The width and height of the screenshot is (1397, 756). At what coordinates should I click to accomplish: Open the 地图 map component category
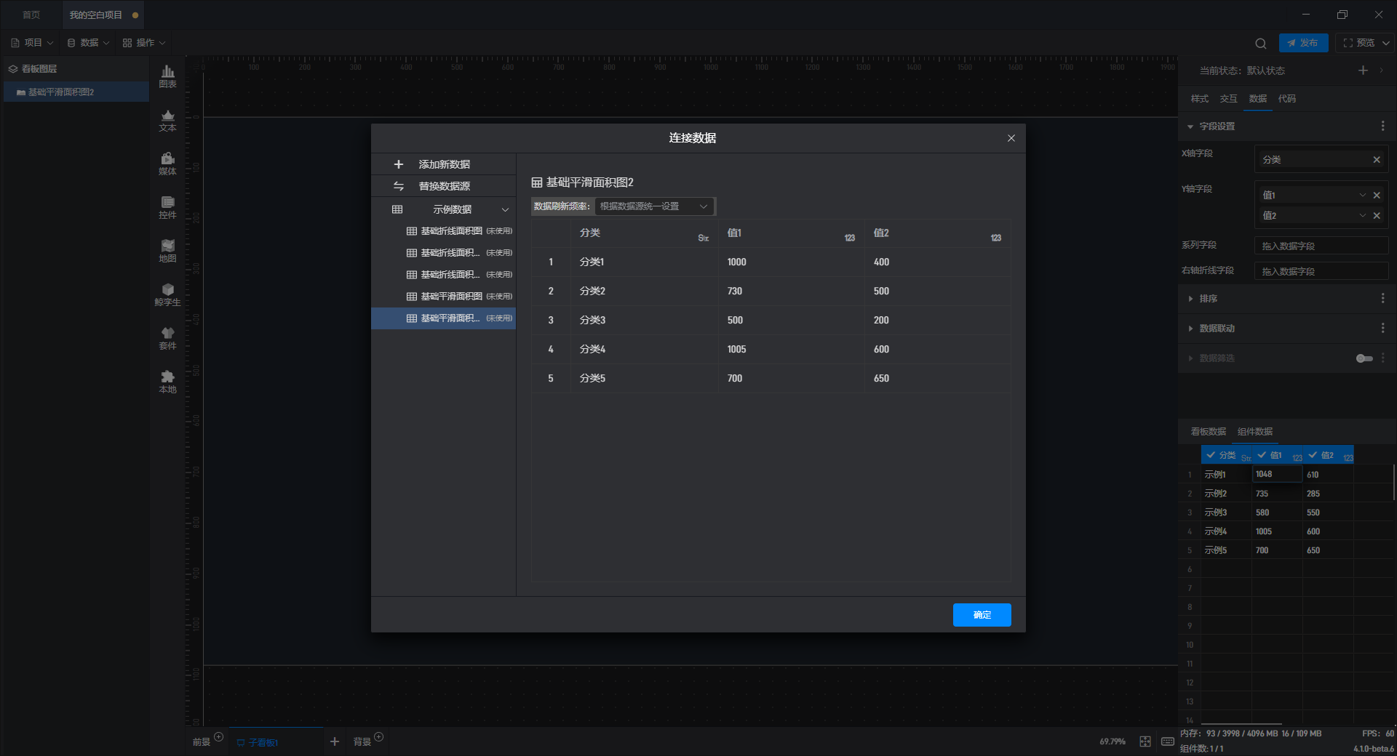[167, 251]
